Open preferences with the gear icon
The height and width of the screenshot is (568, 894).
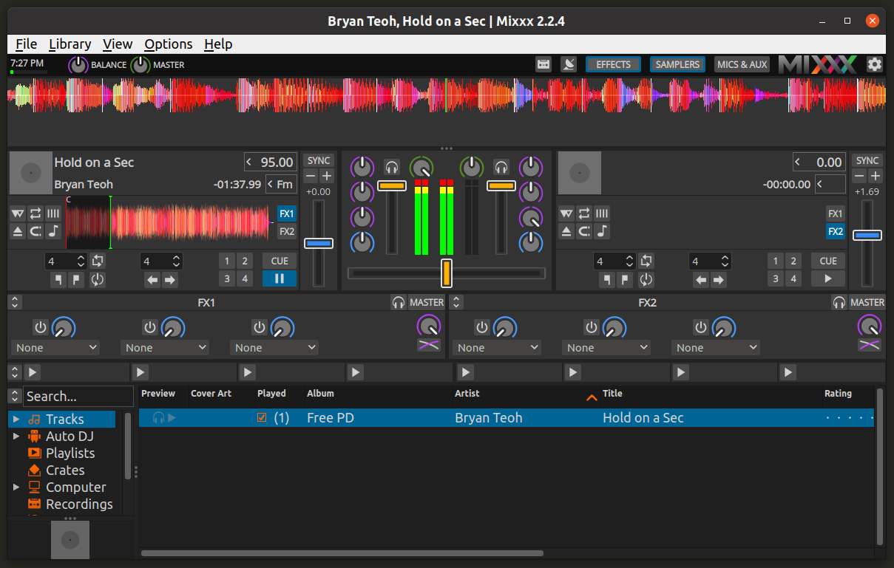875,64
